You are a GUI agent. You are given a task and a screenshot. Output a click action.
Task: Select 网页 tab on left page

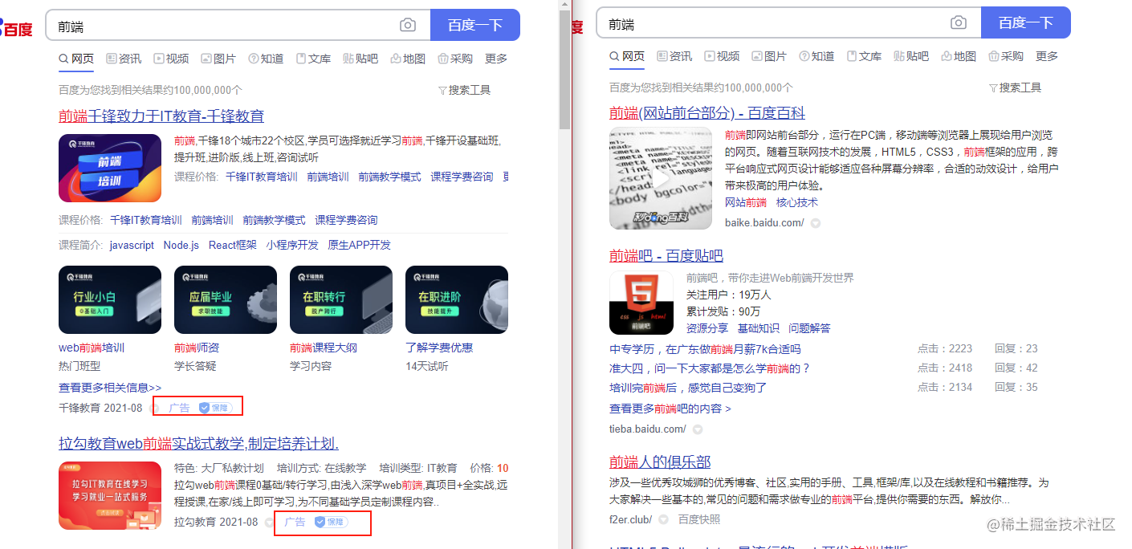(x=76, y=59)
